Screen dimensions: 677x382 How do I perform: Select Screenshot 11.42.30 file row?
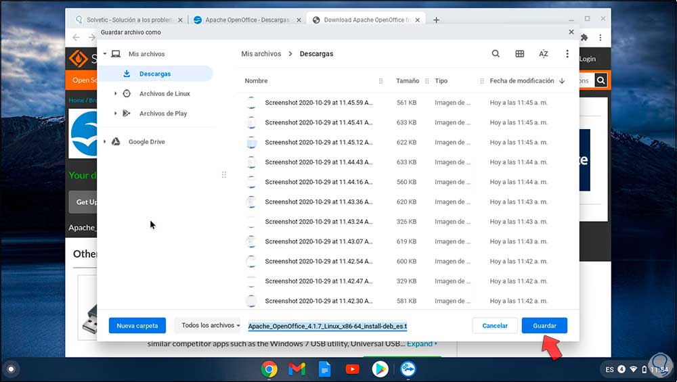click(408, 301)
